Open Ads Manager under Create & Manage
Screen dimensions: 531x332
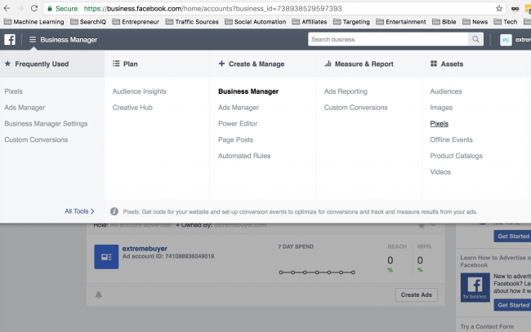coord(239,108)
